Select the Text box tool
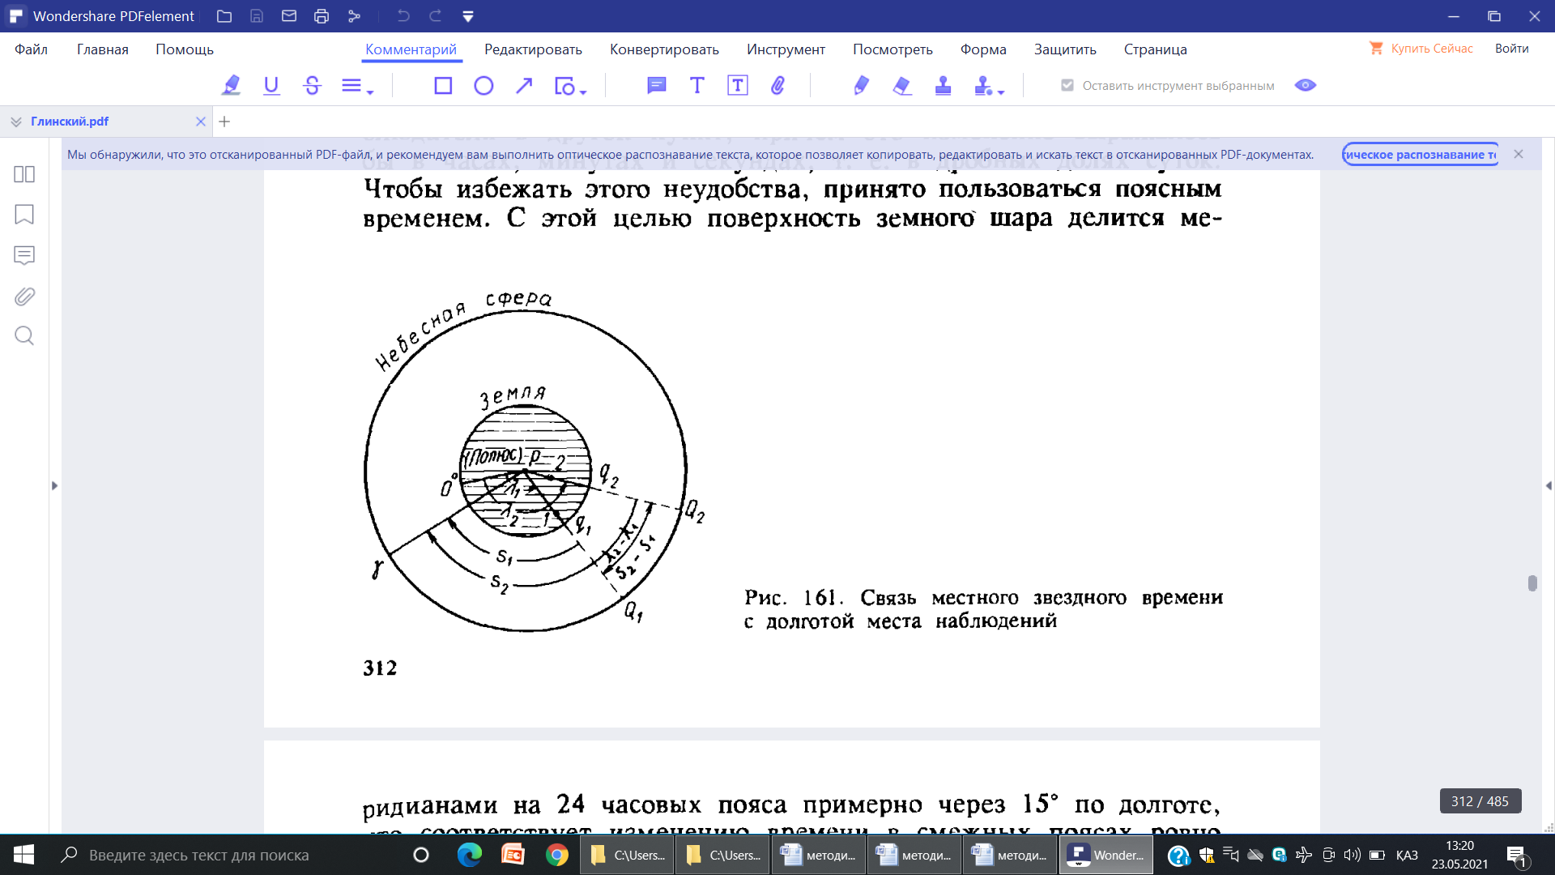 tap(737, 85)
